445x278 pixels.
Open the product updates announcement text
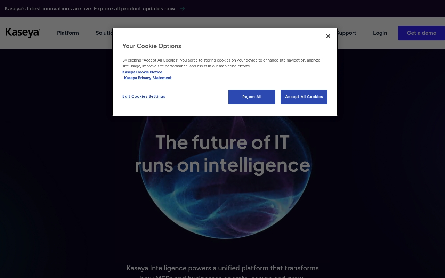(90, 9)
